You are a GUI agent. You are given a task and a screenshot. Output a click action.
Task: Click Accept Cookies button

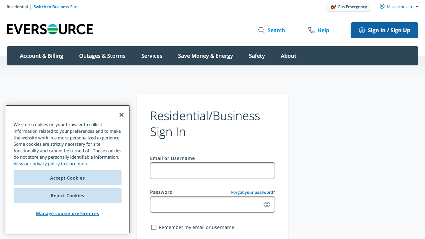[x=67, y=178]
